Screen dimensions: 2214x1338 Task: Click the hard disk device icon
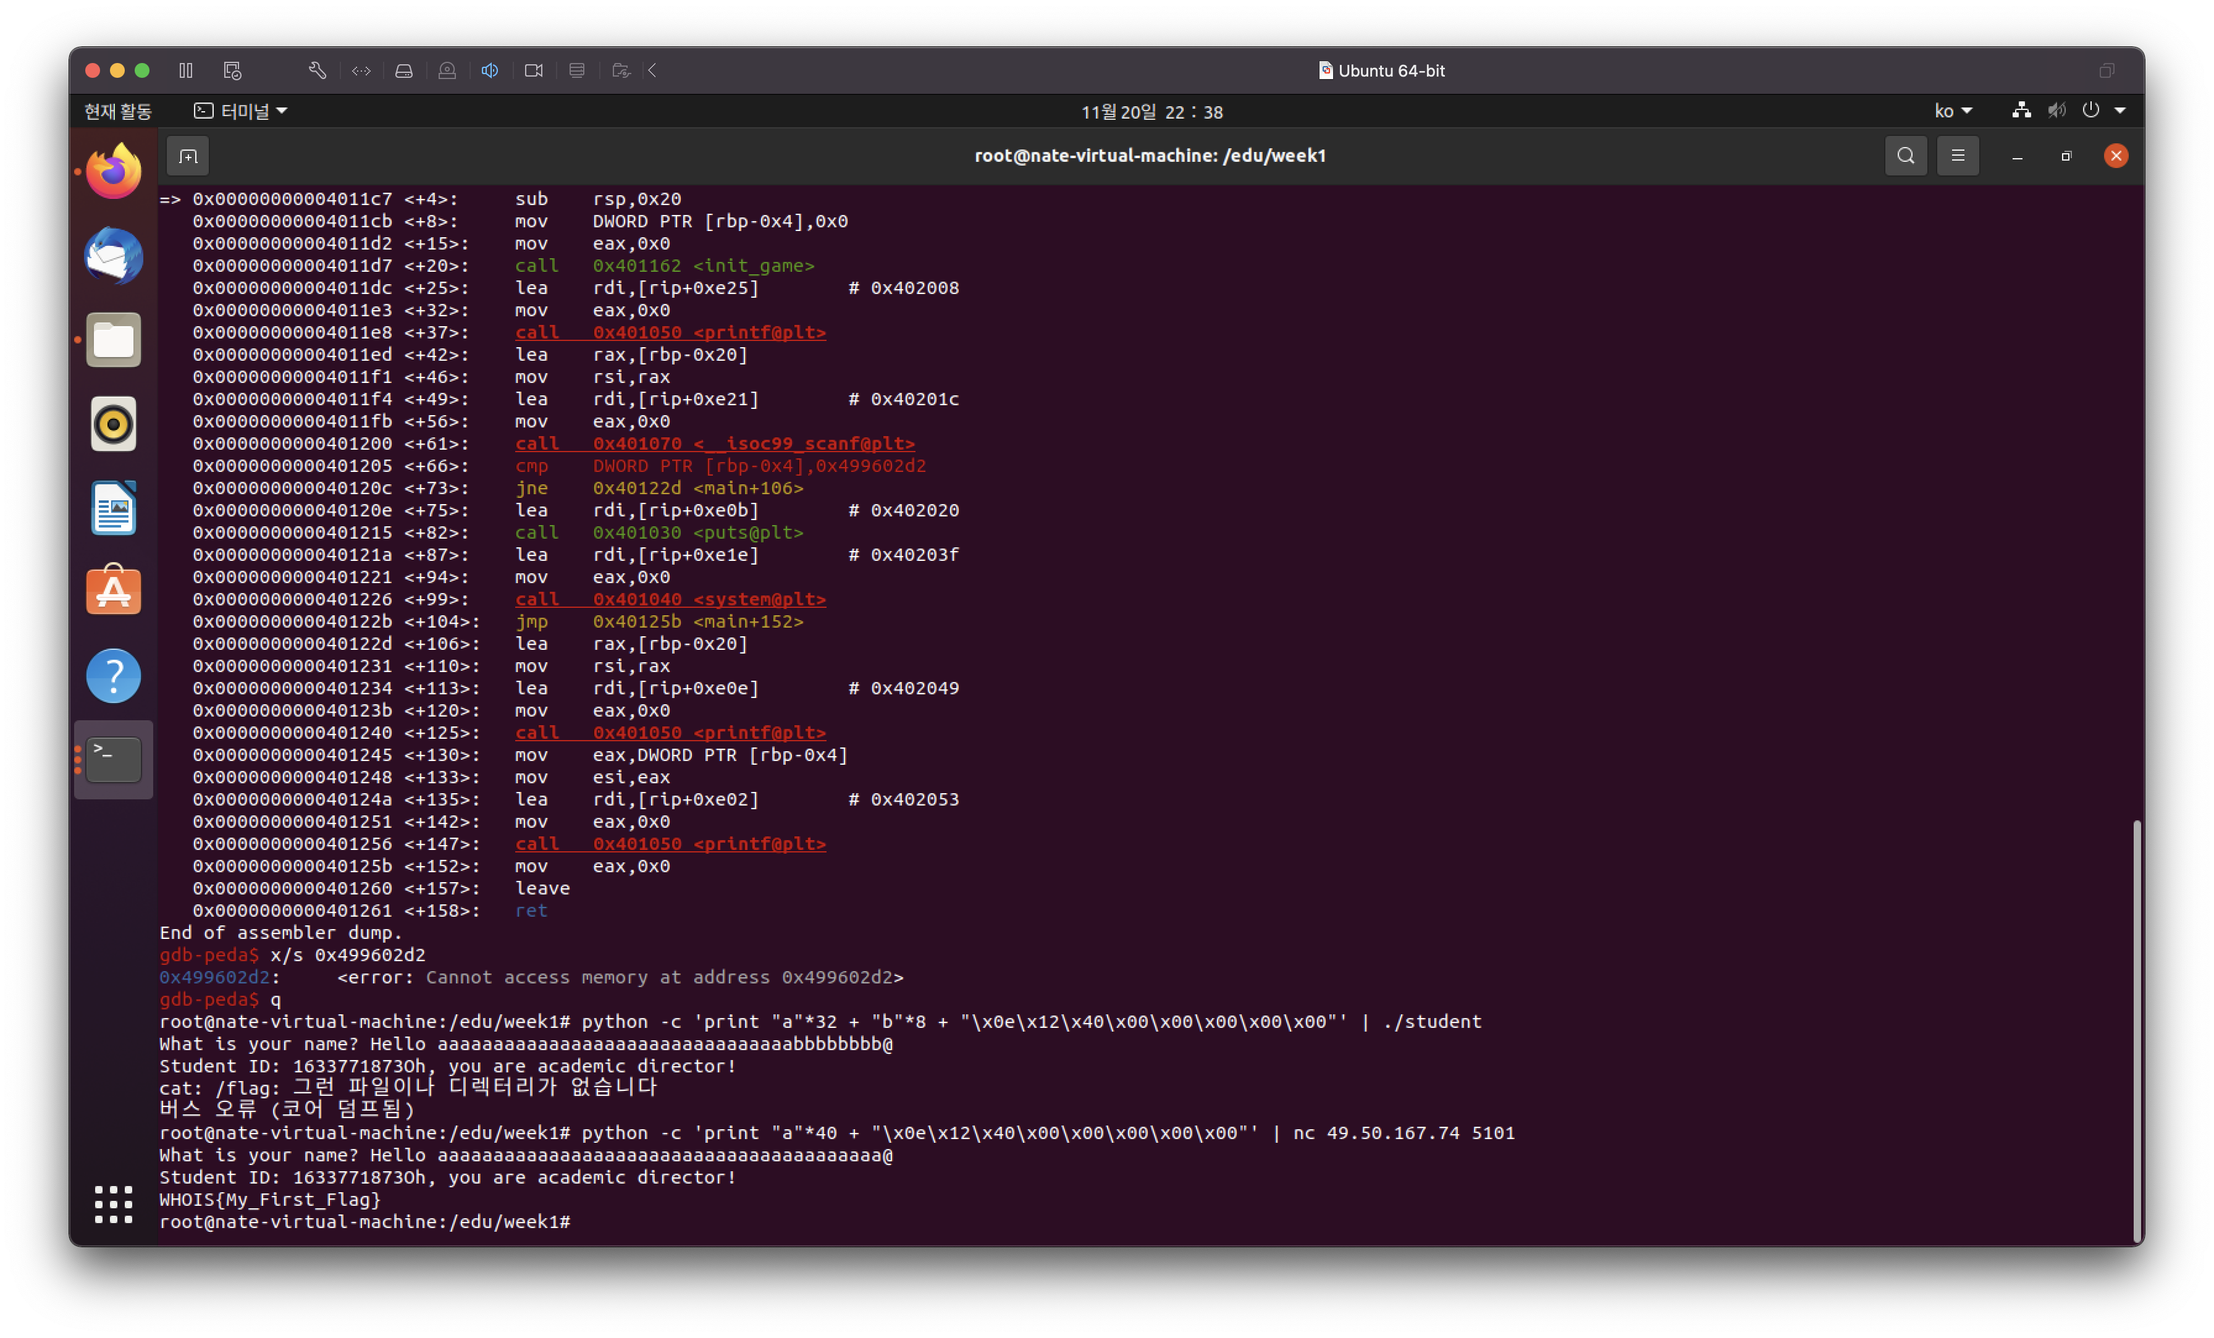point(403,70)
